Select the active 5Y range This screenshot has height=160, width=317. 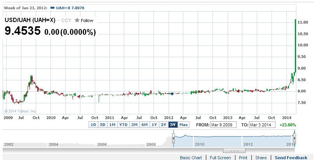(x=173, y=124)
